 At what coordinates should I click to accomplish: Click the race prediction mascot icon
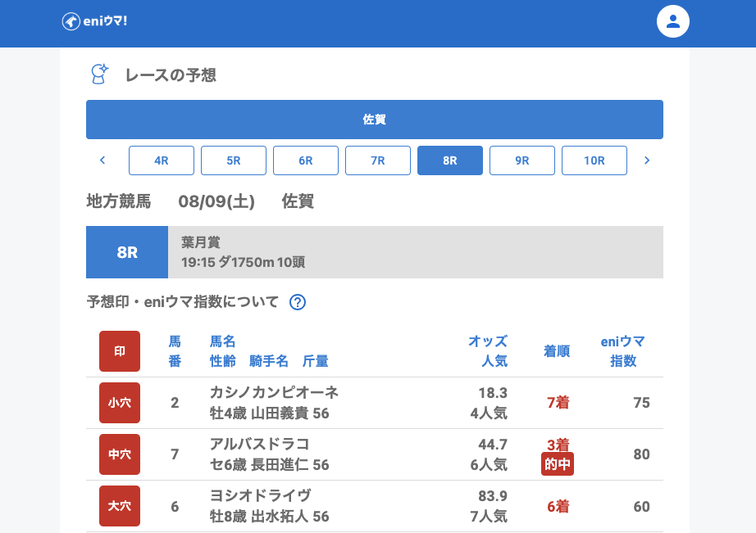[98, 75]
